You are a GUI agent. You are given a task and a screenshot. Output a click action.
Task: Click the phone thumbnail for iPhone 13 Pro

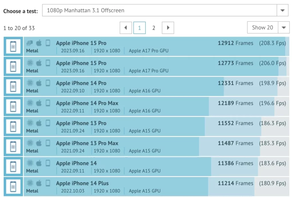(x=13, y=127)
